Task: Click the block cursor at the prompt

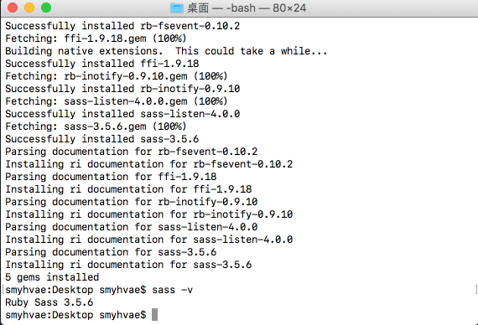Action: click(154, 315)
